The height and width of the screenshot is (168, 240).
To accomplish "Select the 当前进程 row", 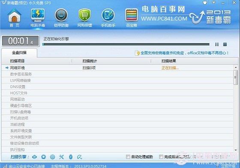I will point(117,124).
